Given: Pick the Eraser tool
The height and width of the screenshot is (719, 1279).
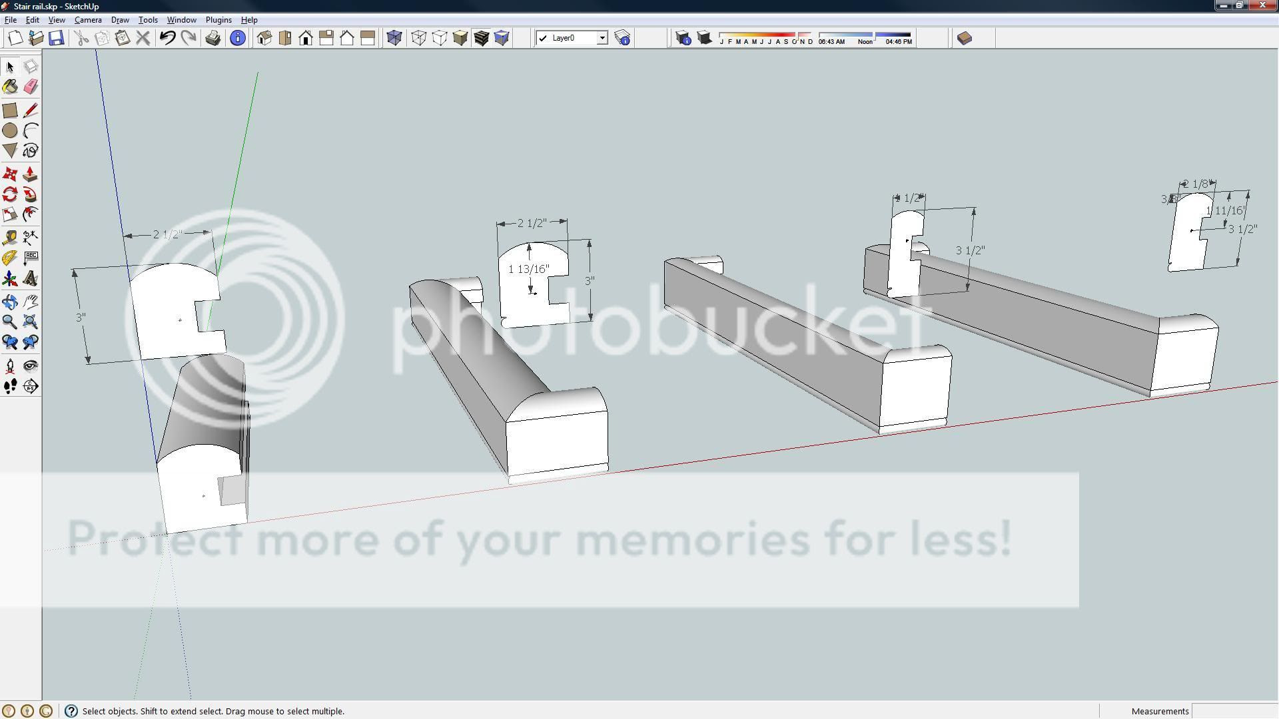Looking at the screenshot, I should tap(31, 87).
